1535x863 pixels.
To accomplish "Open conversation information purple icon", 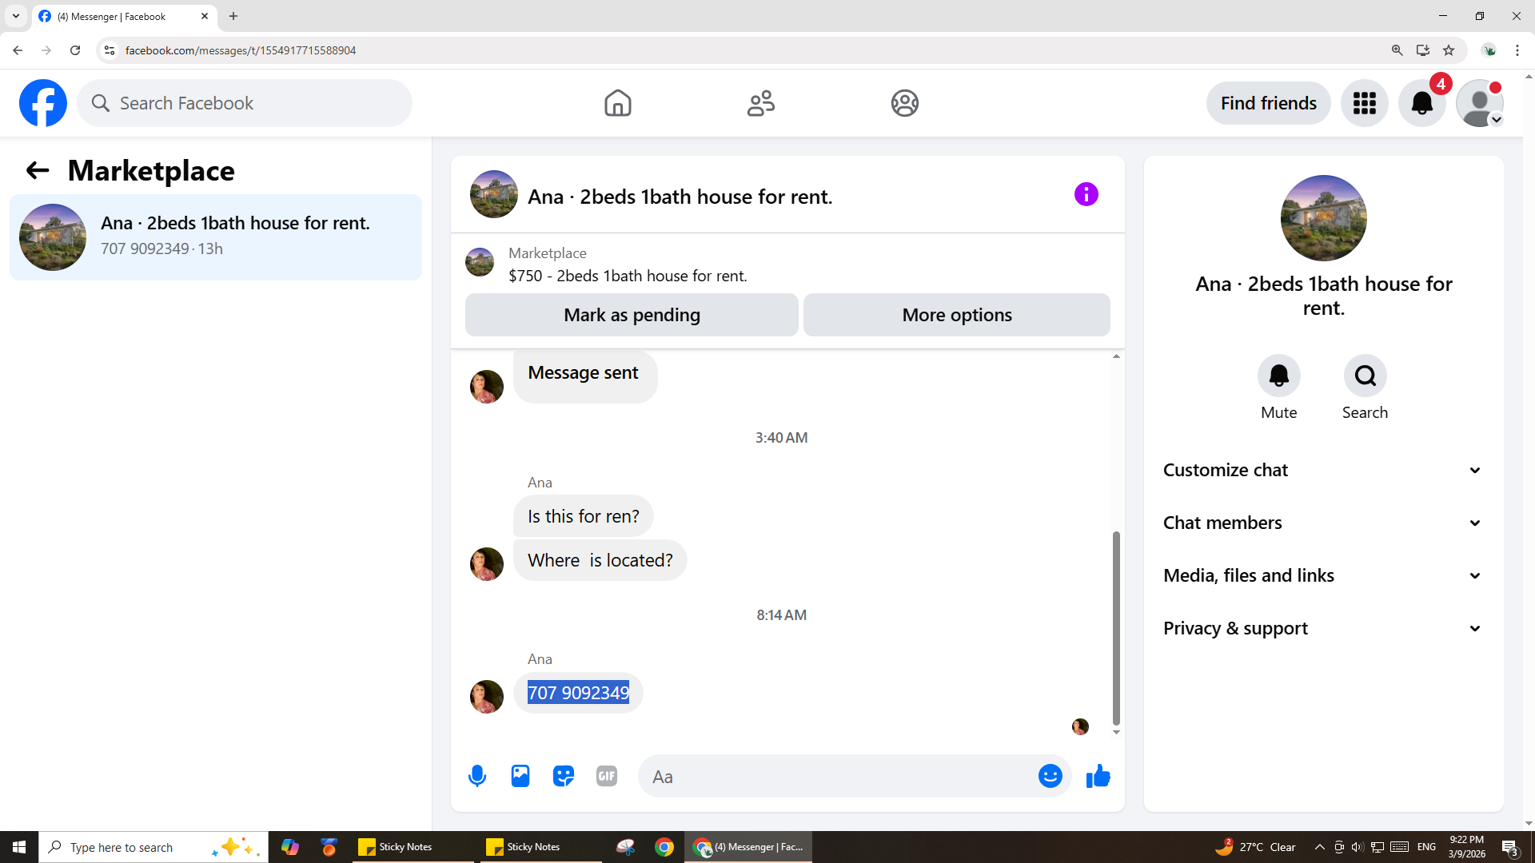I will tap(1086, 194).
